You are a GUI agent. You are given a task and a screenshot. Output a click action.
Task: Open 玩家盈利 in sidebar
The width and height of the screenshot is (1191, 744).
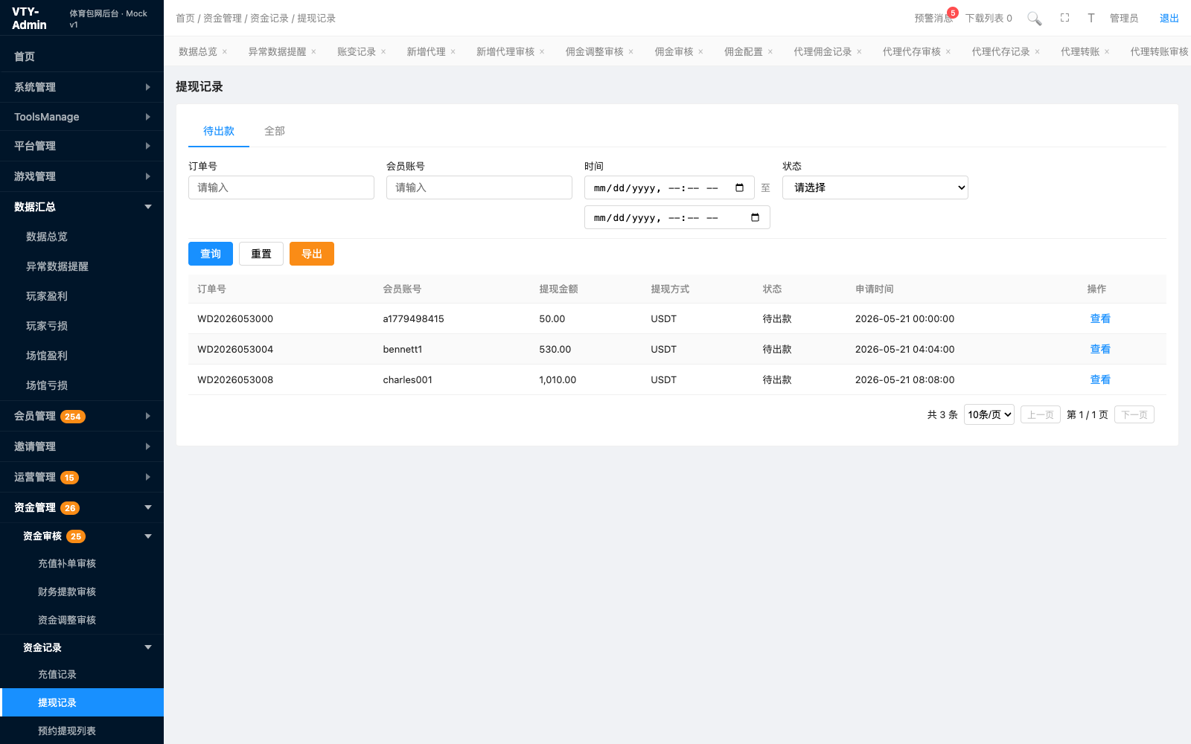[82, 296]
